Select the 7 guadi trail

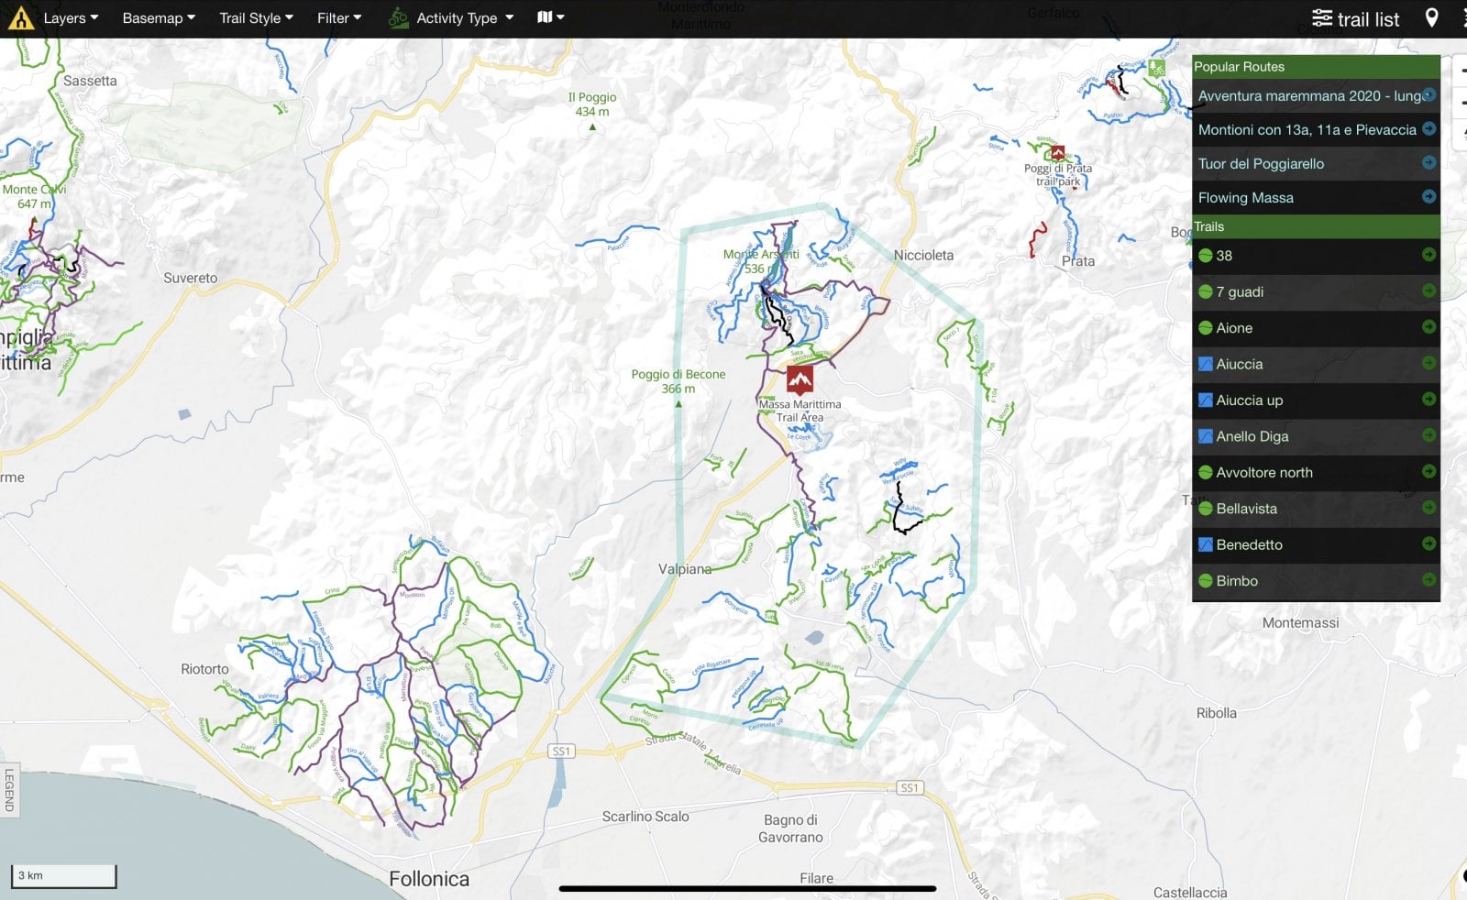1240,291
